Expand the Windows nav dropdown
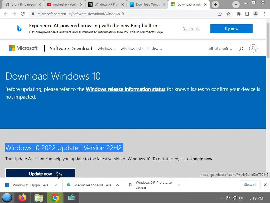This screenshot has width=270, height=203. coord(107,49)
